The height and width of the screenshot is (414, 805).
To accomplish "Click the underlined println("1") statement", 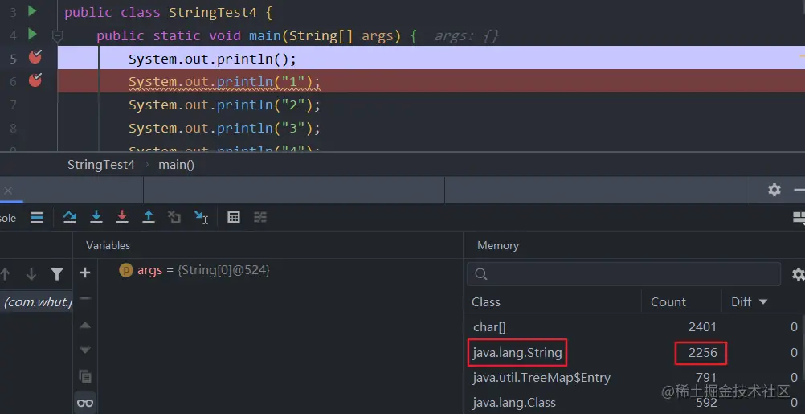I will click(x=224, y=82).
